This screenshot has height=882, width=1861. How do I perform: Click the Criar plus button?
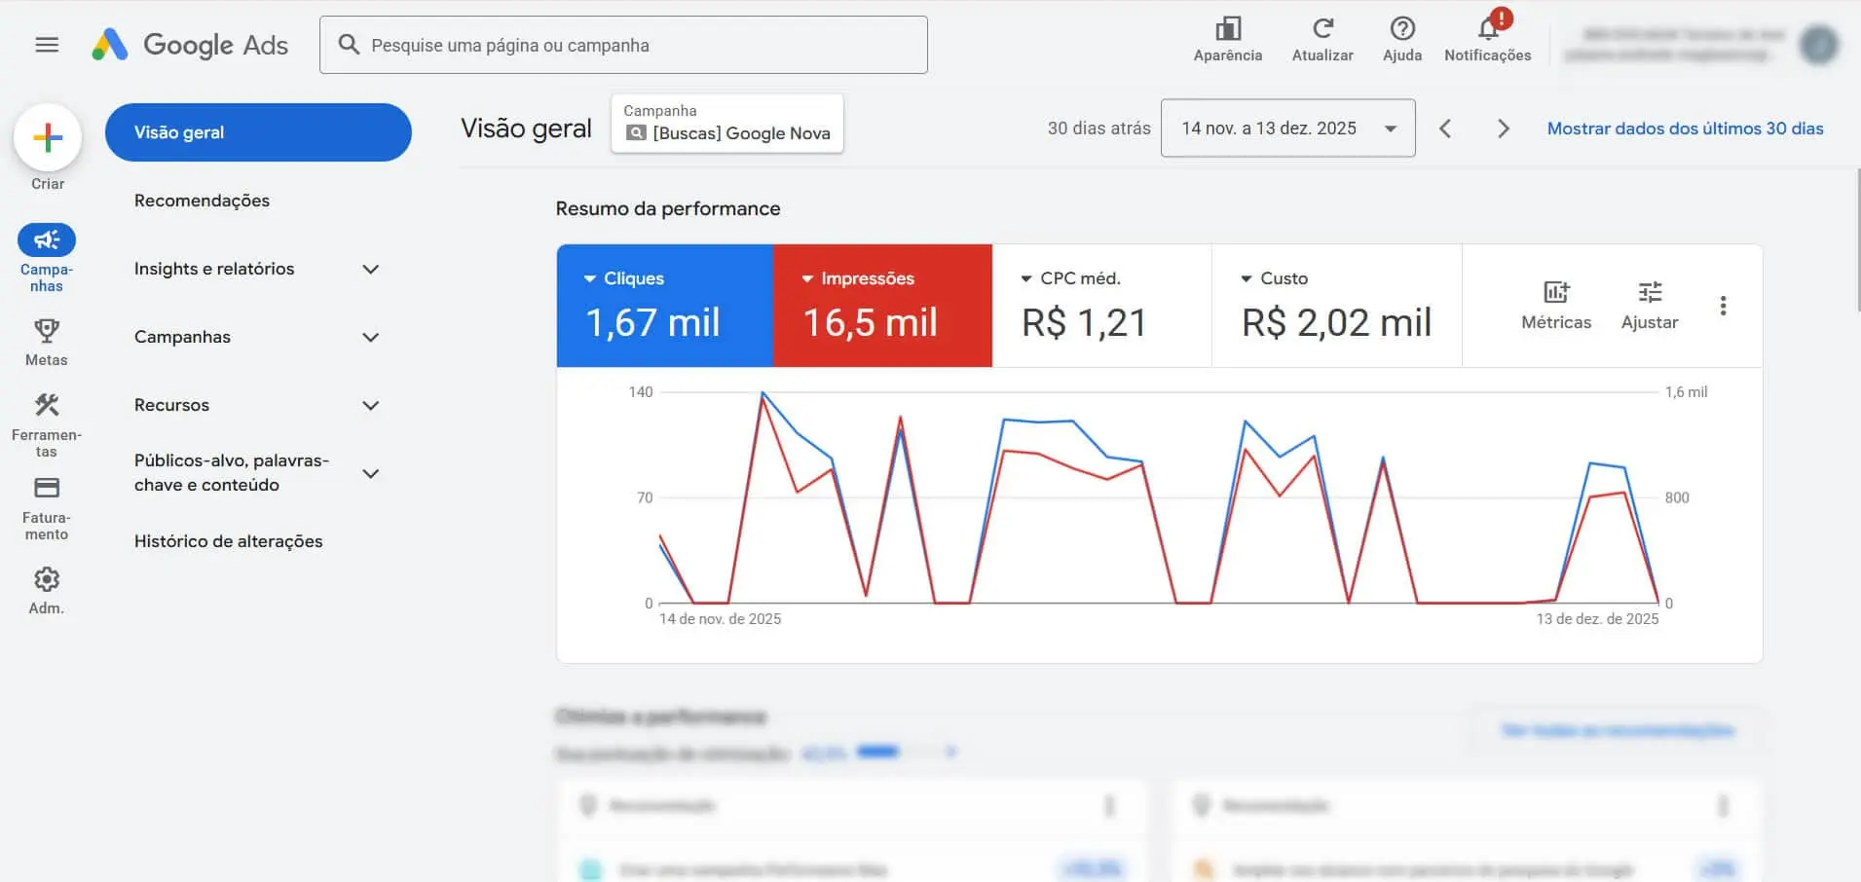(47, 137)
